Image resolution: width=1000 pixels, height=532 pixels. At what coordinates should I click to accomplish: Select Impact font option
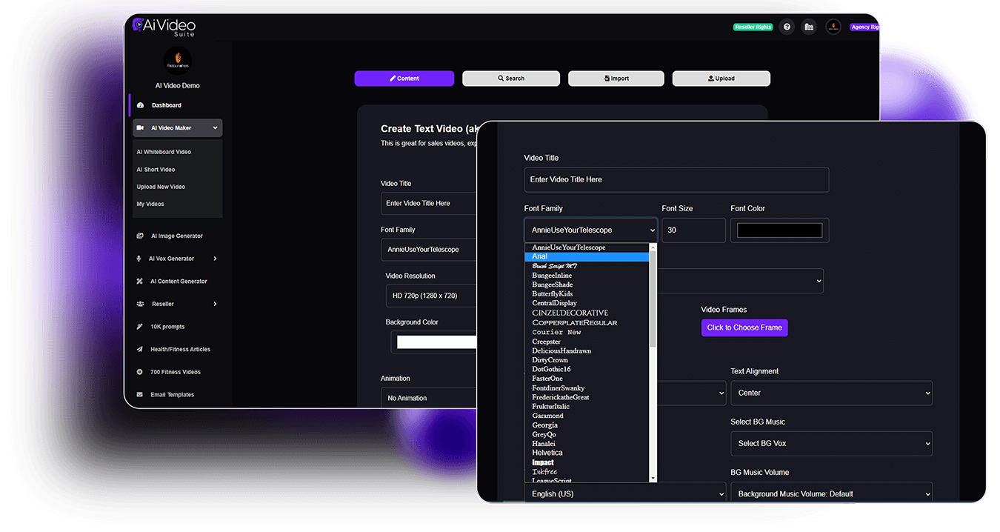tap(587, 462)
